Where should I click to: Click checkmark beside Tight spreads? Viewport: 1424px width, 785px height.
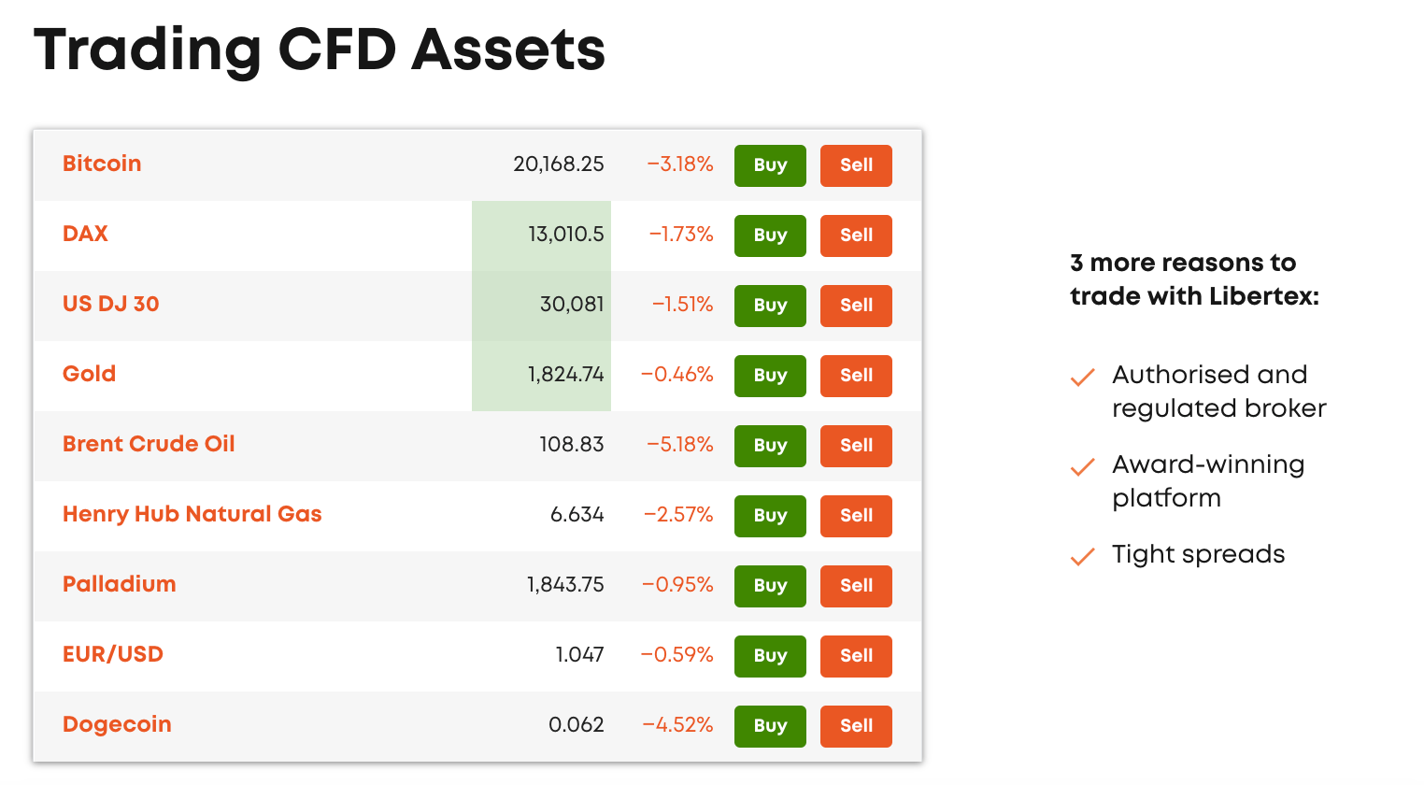click(x=1082, y=557)
